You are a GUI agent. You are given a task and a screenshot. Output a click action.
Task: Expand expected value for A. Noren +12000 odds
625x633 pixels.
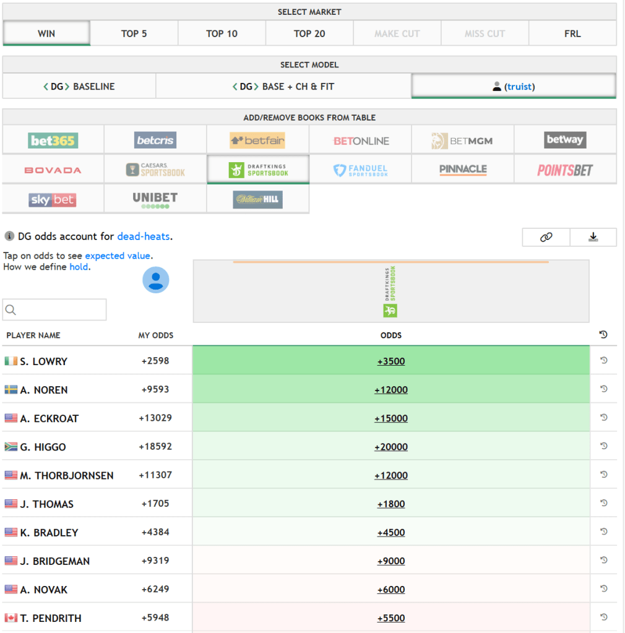point(391,390)
